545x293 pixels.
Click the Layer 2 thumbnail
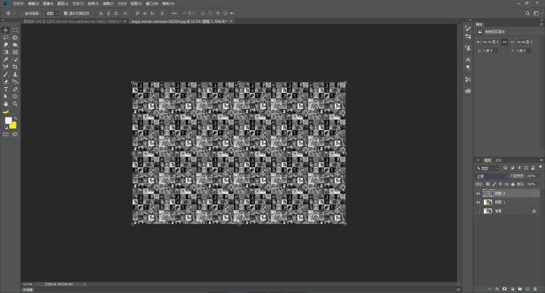tap(488, 194)
